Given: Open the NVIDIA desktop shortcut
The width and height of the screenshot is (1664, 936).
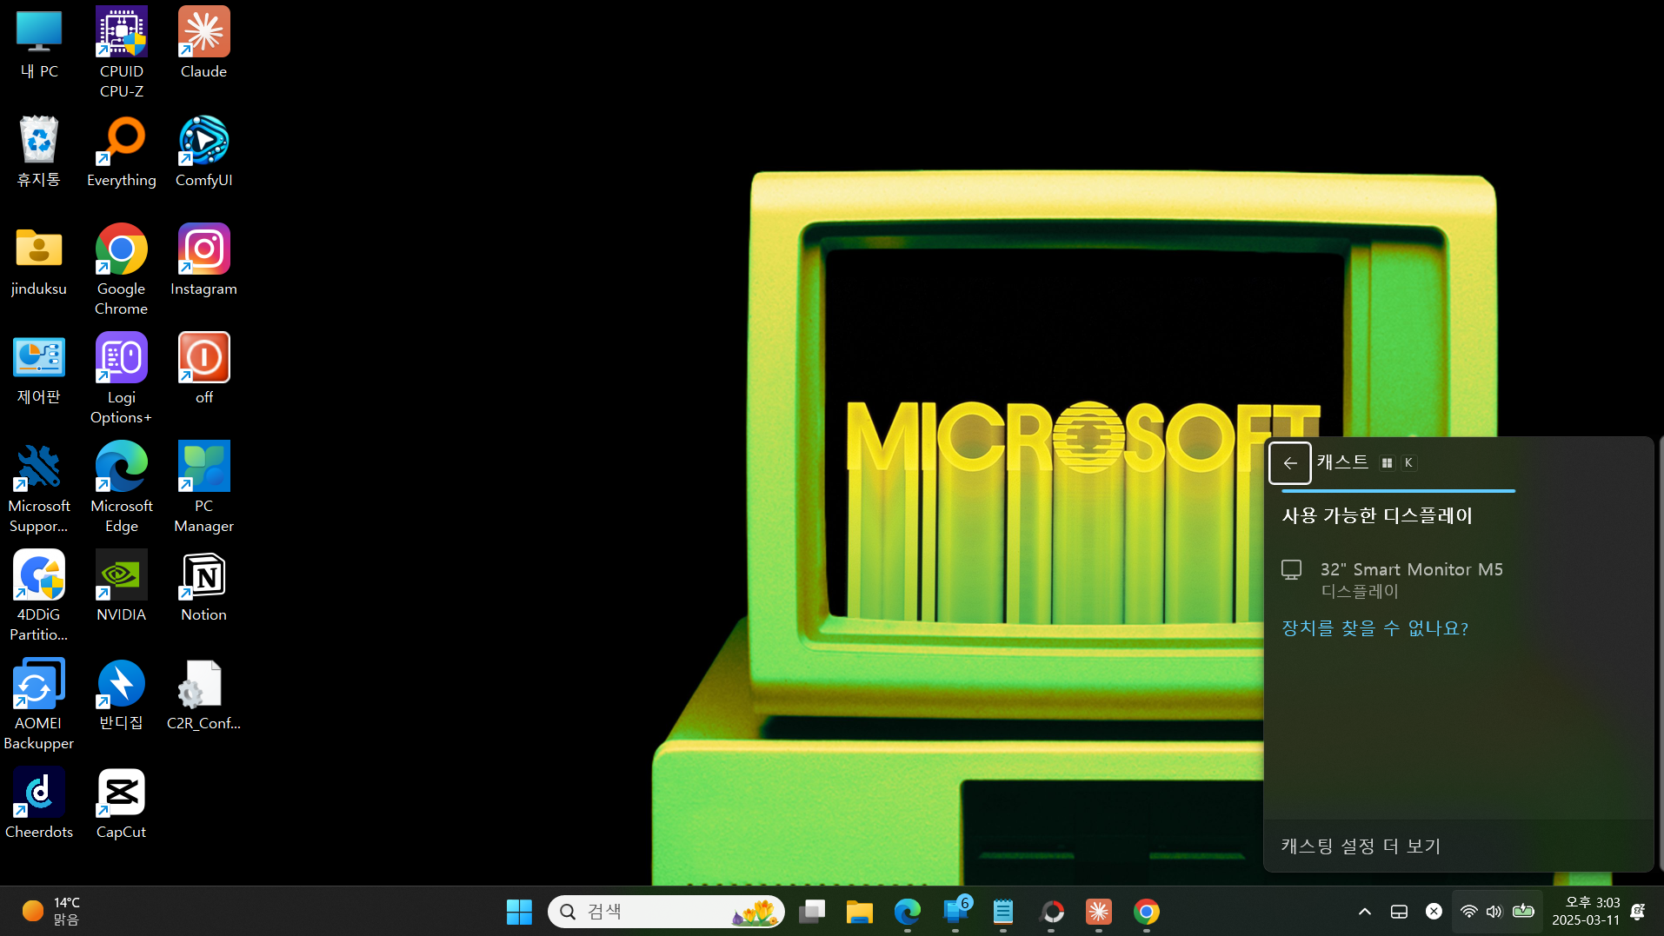Looking at the screenshot, I should pos(122,587).
